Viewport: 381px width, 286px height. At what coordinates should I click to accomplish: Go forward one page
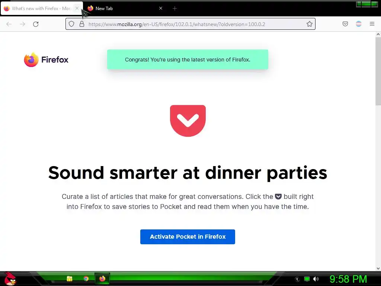point(22,24)
